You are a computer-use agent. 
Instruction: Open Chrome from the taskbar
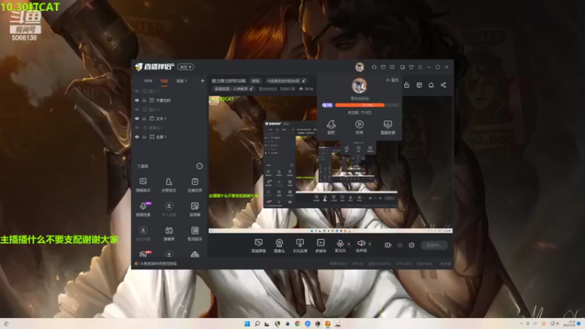point(298,324)
